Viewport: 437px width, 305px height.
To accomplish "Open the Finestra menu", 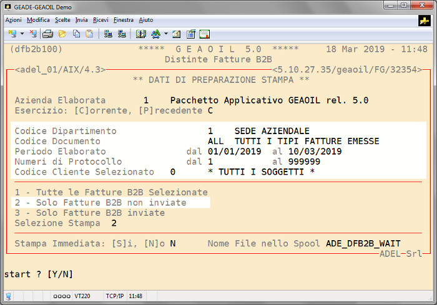I will (x=124, y=20).
